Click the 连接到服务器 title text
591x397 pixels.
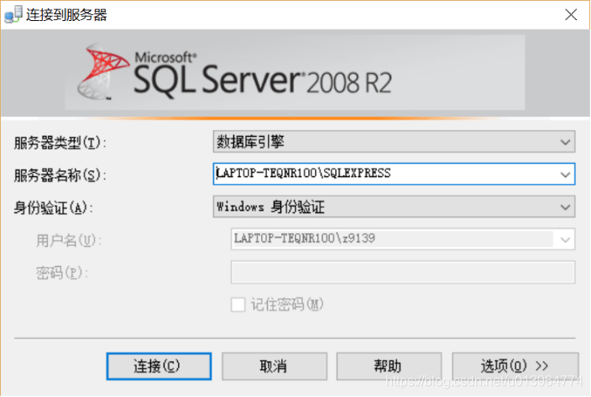pos(66,15)
